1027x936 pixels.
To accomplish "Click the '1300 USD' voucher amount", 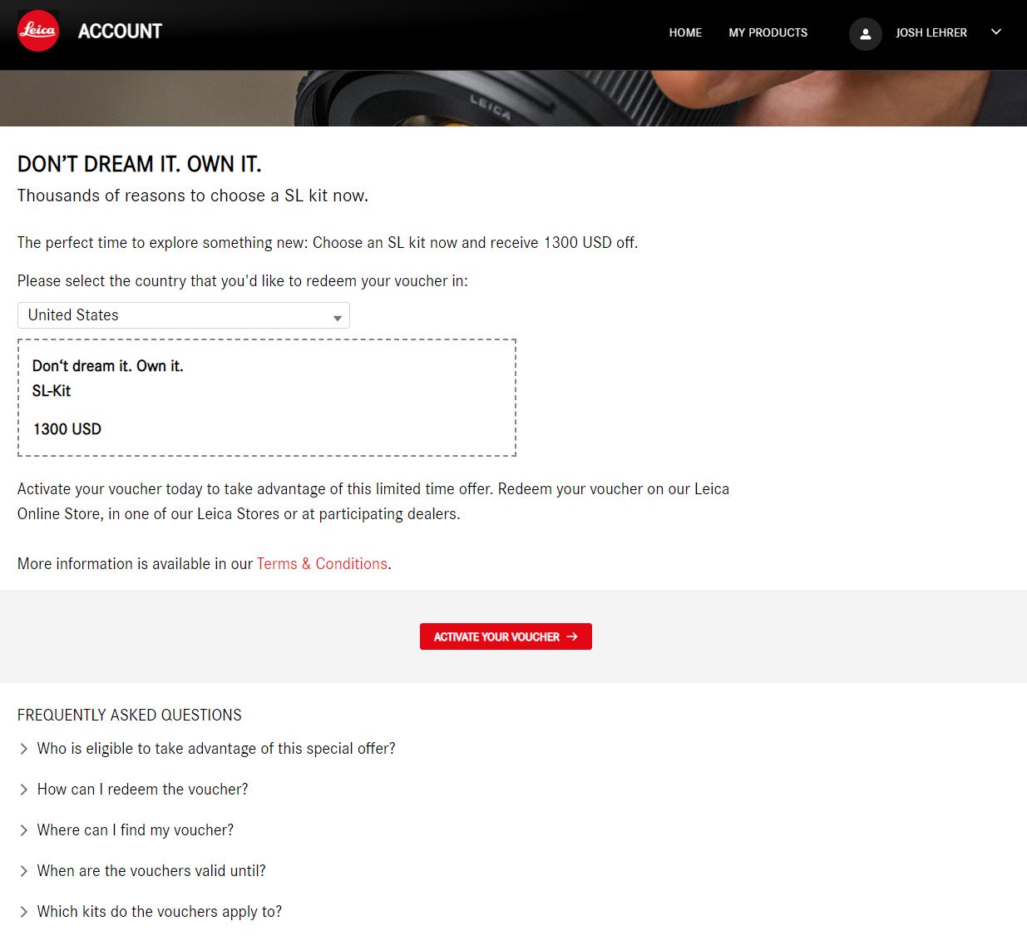I will [67, 429].
